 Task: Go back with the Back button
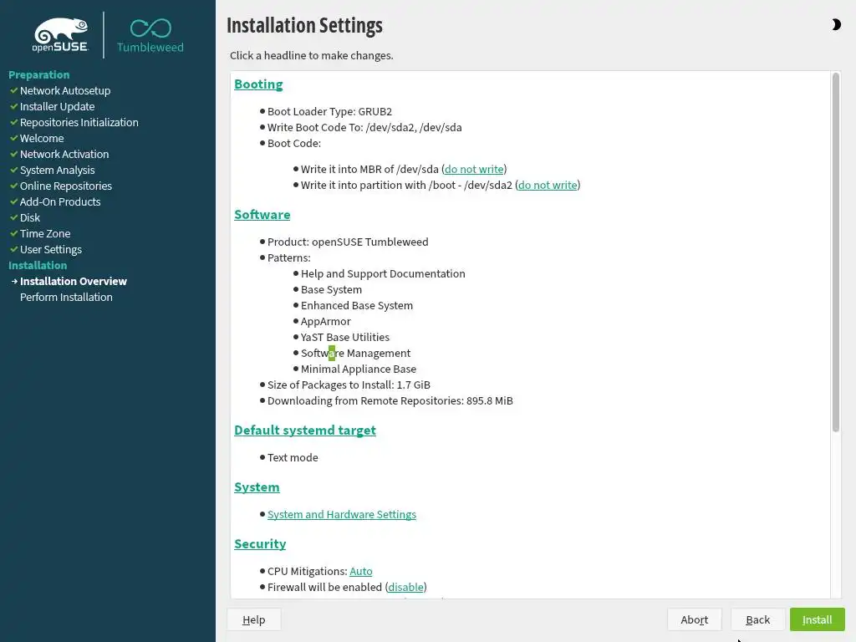(x=757, y=619)
